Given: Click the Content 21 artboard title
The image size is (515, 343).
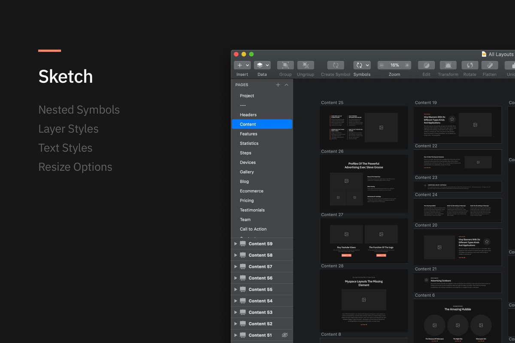Looking at the screenshot, I should click(426, 269).
